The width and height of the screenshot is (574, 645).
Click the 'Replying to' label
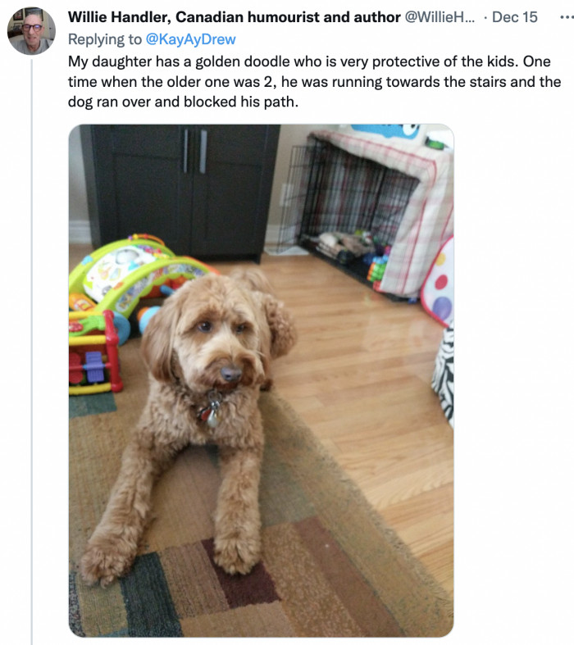tap(104, 39)
